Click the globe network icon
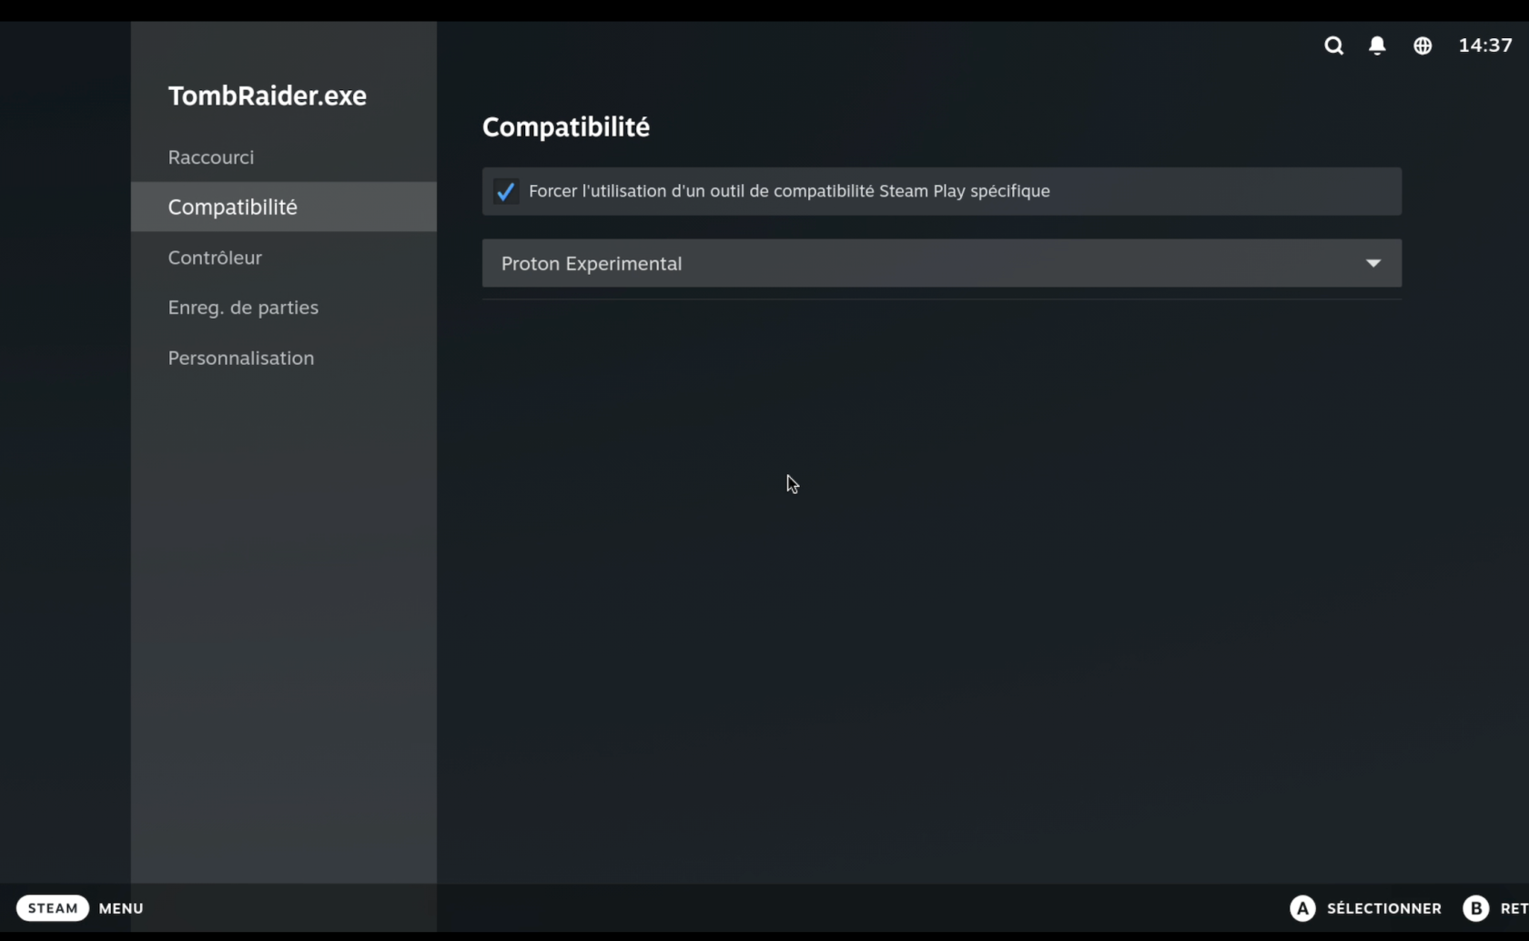 tap(1423, 46)
